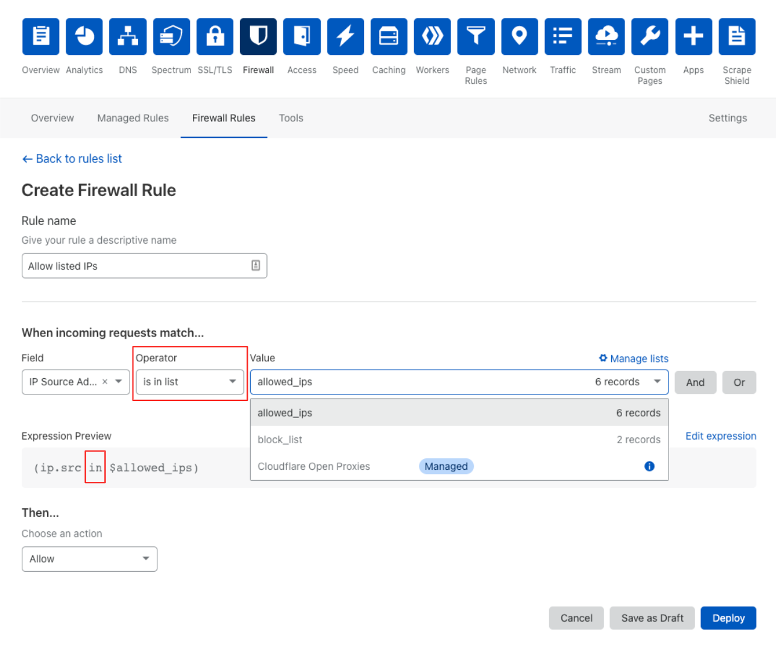Open the Allow action dropdown

tap(89, 559)
